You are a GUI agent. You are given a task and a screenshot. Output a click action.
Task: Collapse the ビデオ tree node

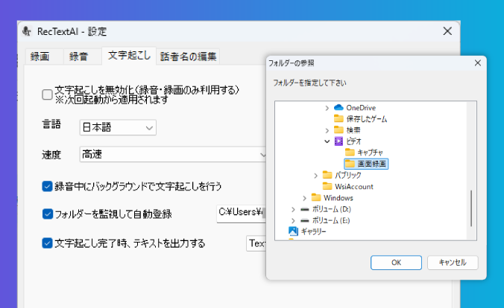click(x=327, y=141)
